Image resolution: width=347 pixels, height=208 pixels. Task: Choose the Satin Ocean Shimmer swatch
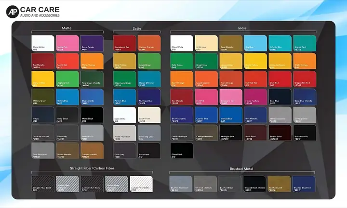[149, 78]
